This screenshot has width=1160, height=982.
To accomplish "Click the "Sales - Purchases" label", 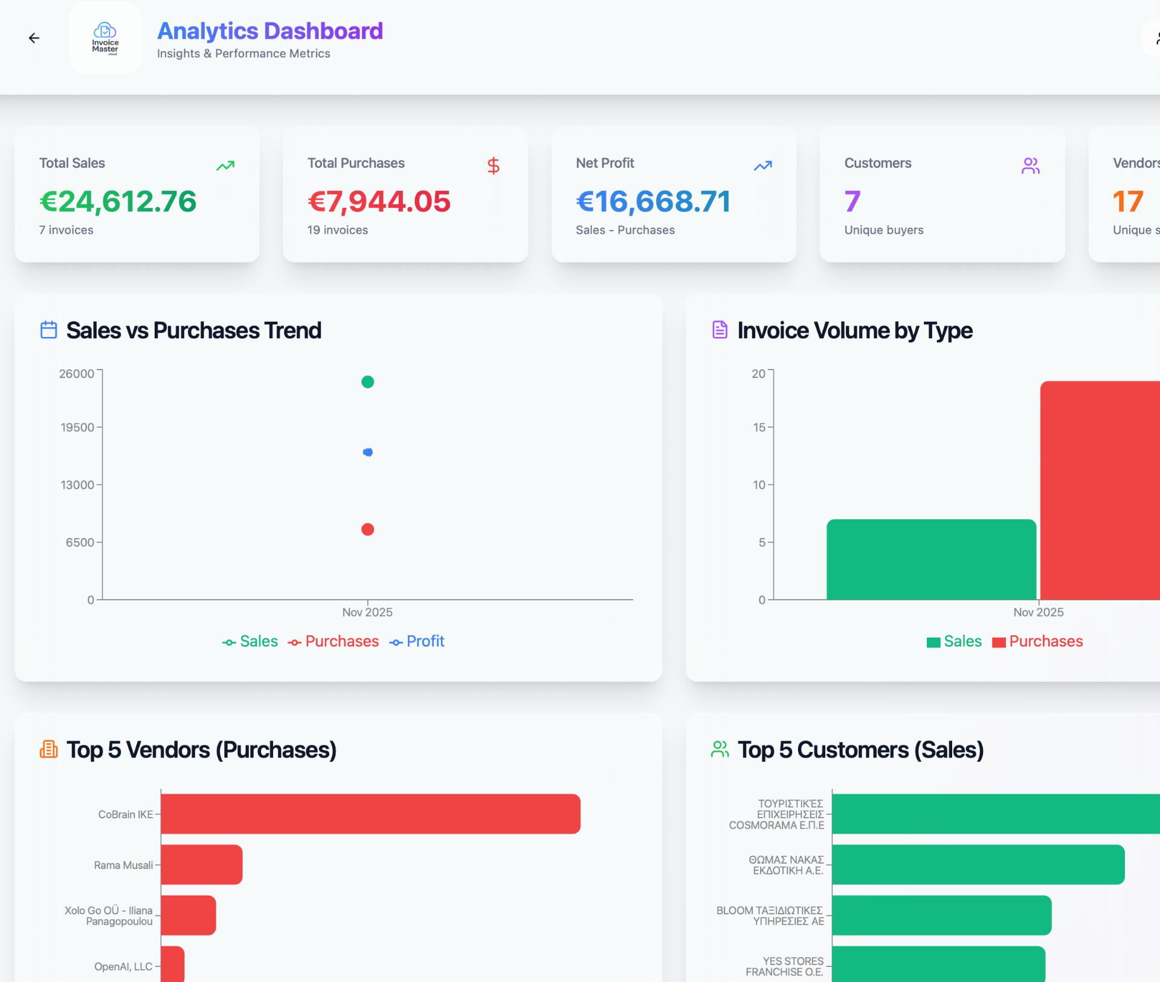I will point(625,230).
